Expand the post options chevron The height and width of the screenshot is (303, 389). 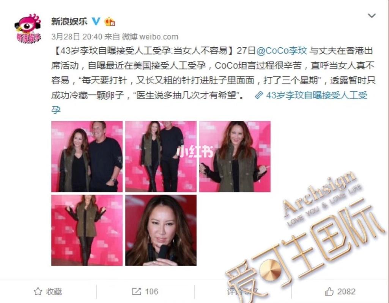pyautogui.click(x=372, y=16)
